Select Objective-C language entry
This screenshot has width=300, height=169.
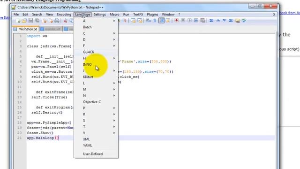coord(96,102)
